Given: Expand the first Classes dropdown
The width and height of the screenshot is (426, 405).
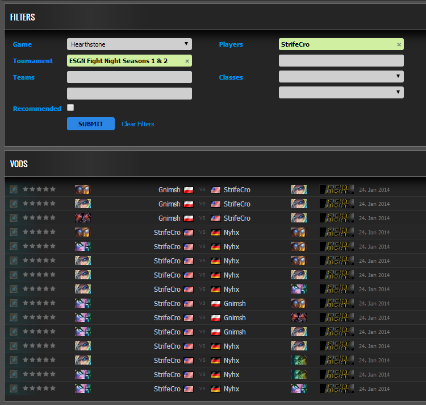Looking at the screenshot, I should [341, 76].
